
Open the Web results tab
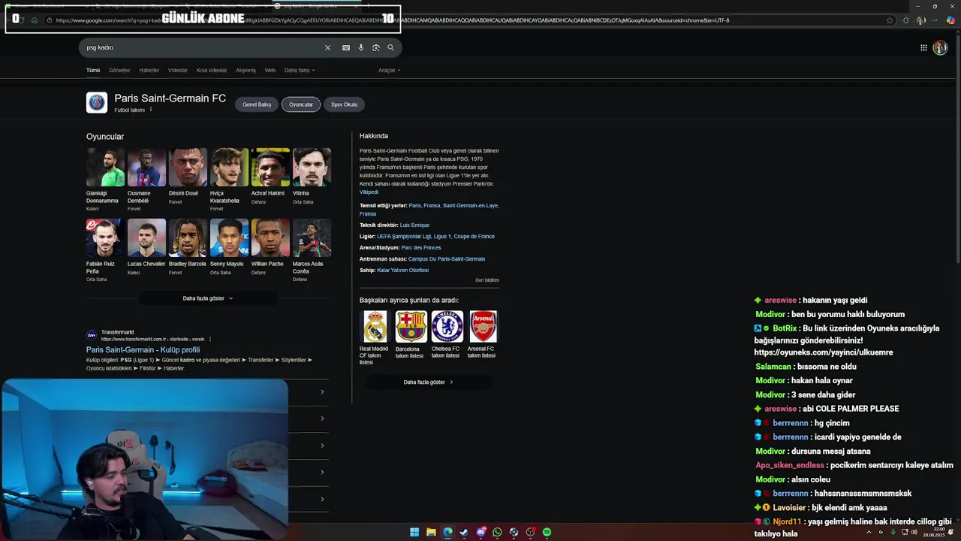[x=270, y=70]
